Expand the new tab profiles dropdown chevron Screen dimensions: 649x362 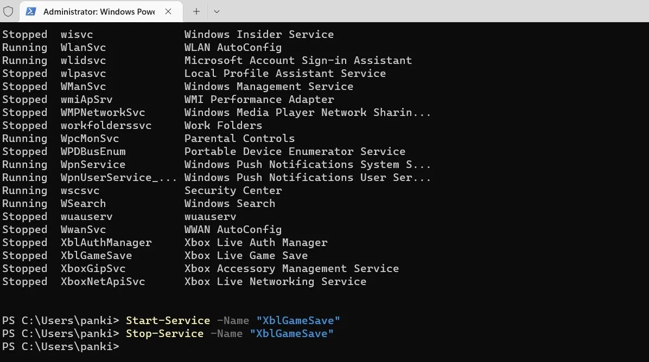coord(217,11)
